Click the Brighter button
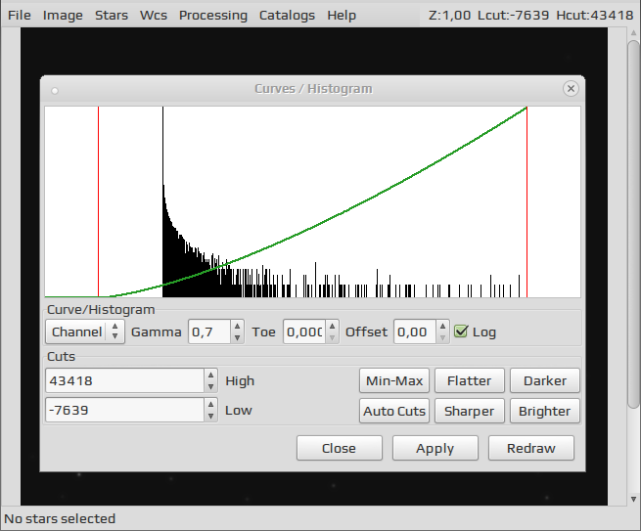The width and height of the screenshot is (641, 531). point(545,411)
